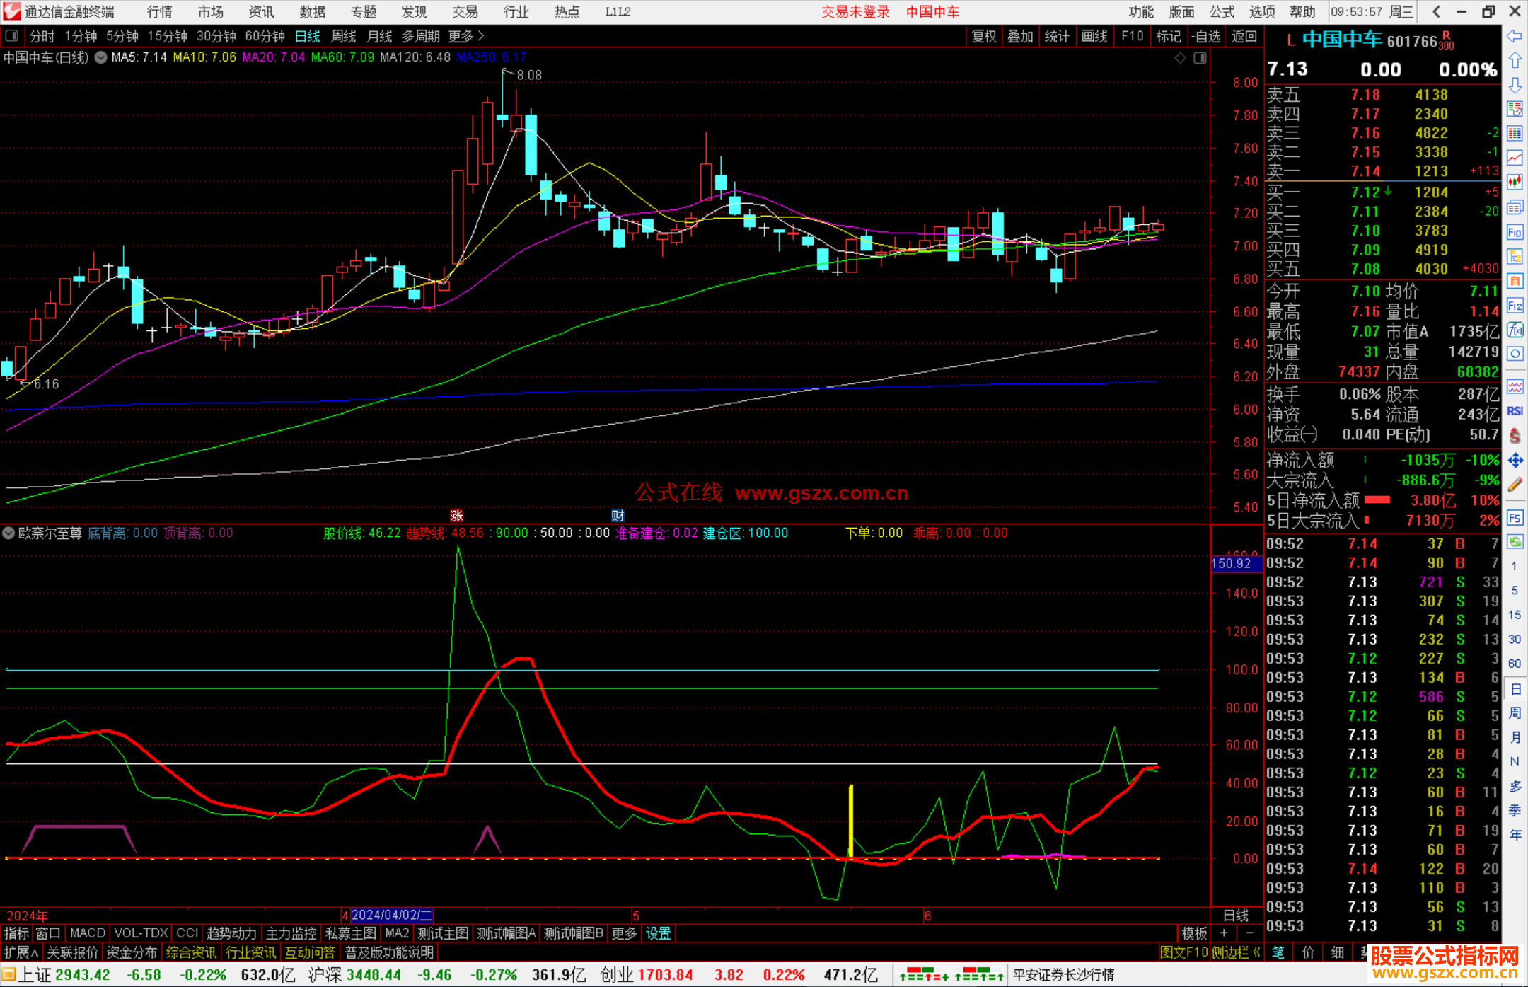Click the 设置 link in indicator bar
Image resolution: width=1528 pixels, height=987 pixels.
pos(658,933)
